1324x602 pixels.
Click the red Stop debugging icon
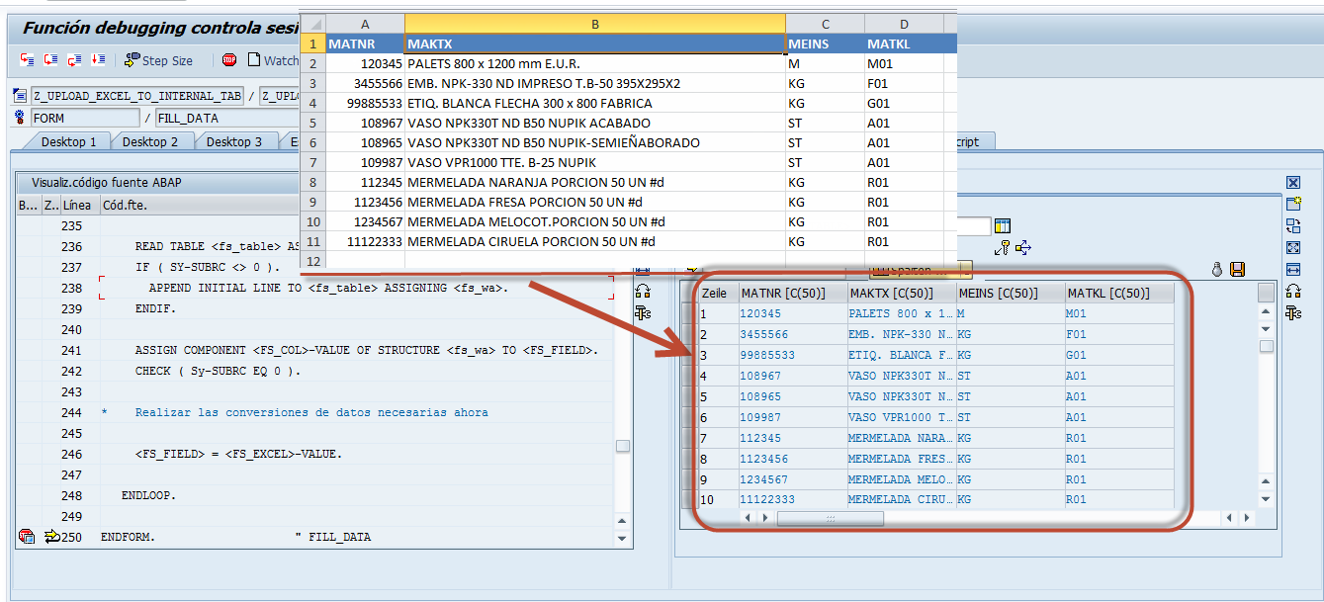229,59
